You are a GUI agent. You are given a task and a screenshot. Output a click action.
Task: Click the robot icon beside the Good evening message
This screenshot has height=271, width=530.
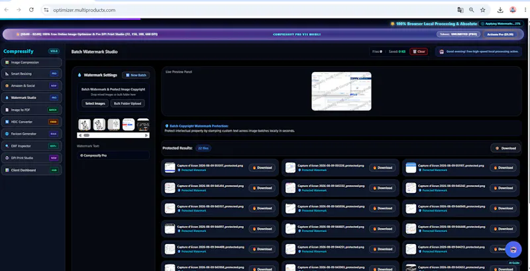pyautogui.click(x=441, y=52)
